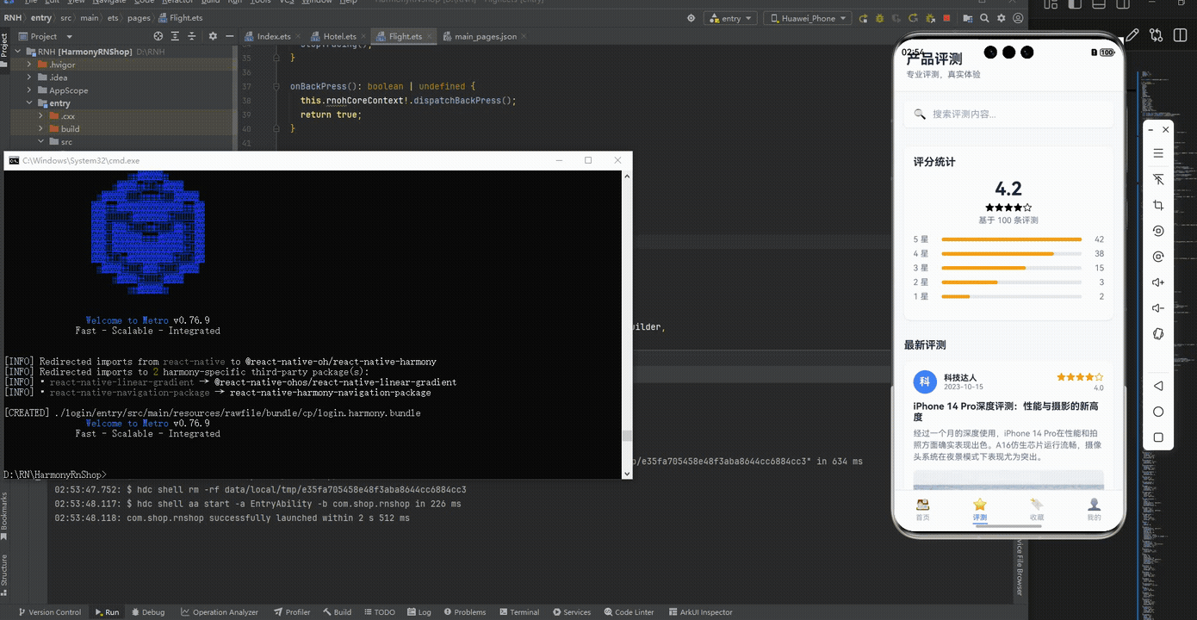
Task: Click the emulator volume up icon
Action: click(1158, 282)
